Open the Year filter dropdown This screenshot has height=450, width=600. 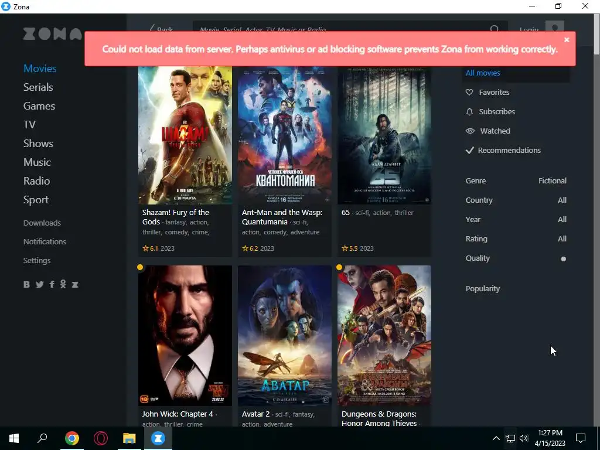(x=516, y=220)
